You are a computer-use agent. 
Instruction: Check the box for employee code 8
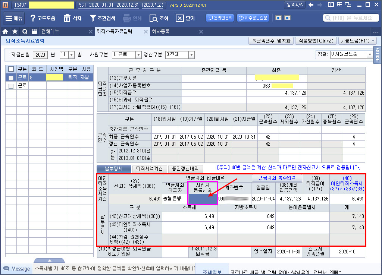pyautogui.click(x=11, y=78)
